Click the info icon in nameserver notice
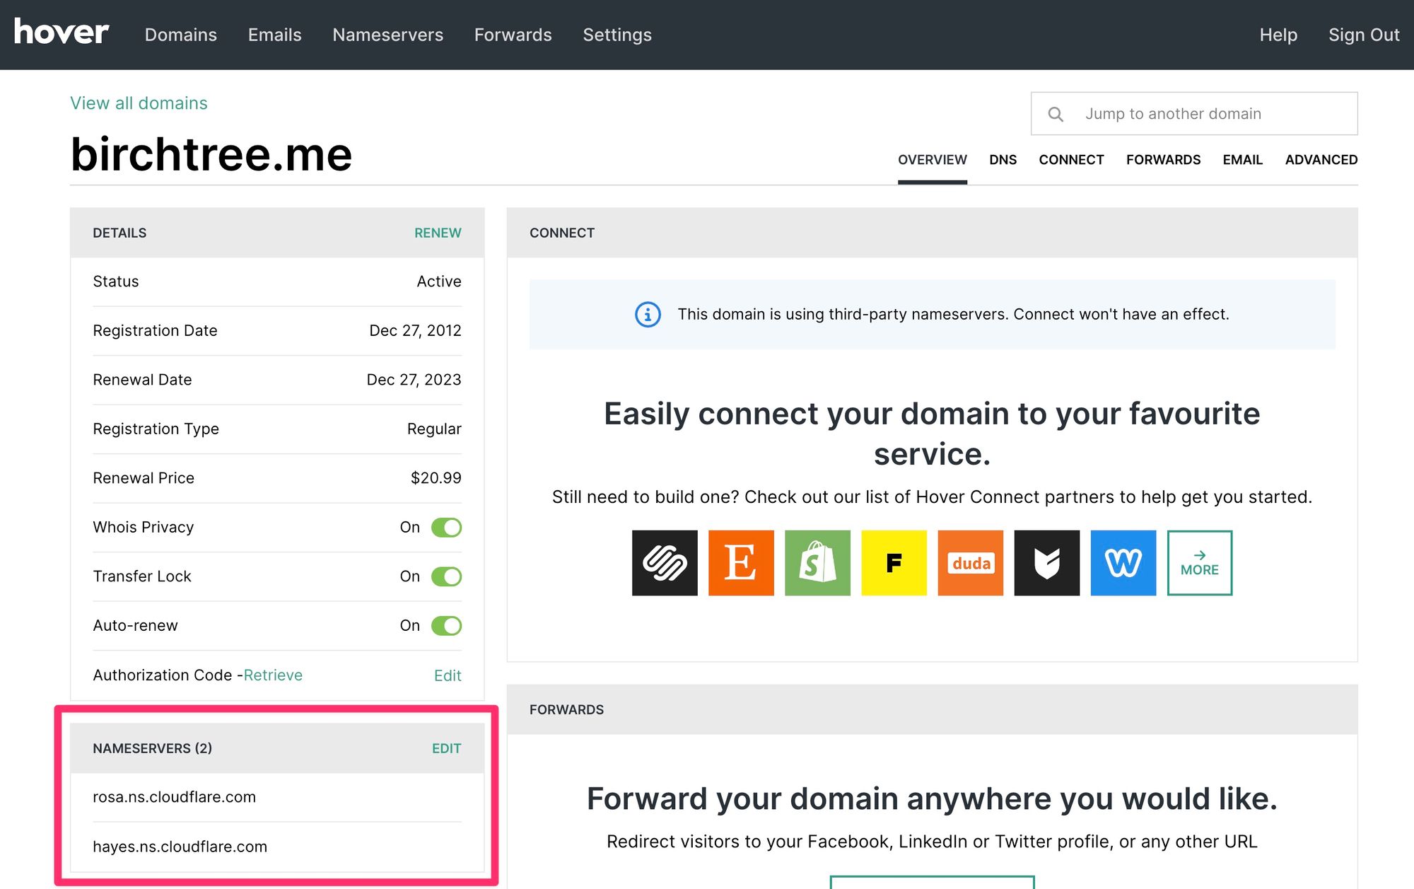This screenshot has height=889, width=1414. 648,314
